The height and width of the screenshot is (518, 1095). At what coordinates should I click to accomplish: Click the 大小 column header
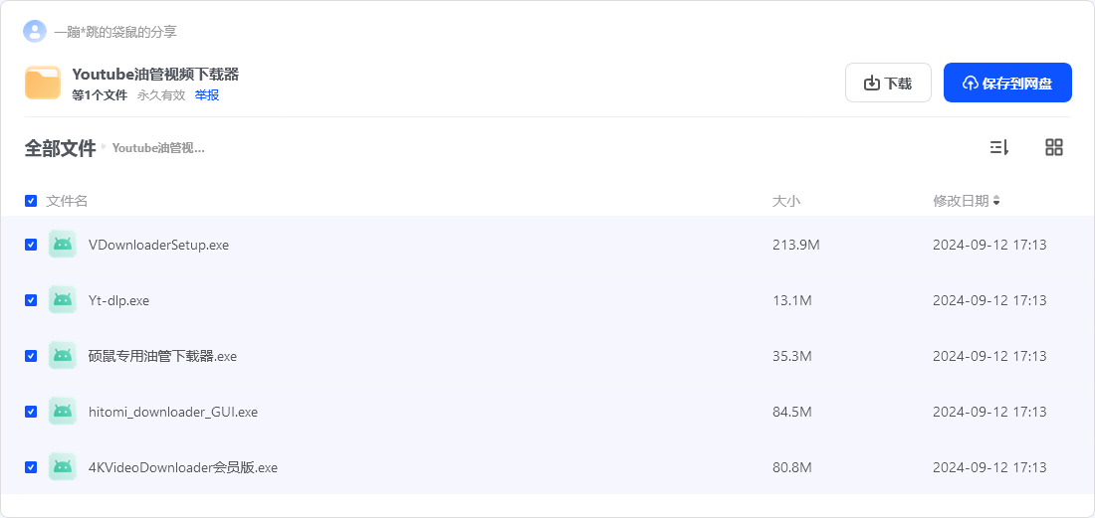coord(786,201)
